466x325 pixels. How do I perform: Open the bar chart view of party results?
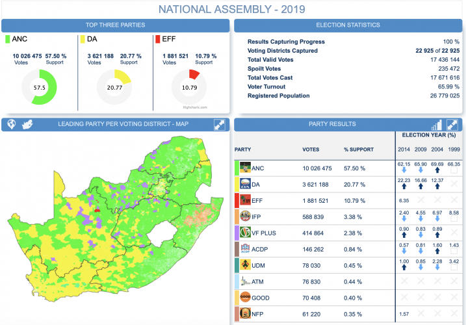(x=437, y=125)
